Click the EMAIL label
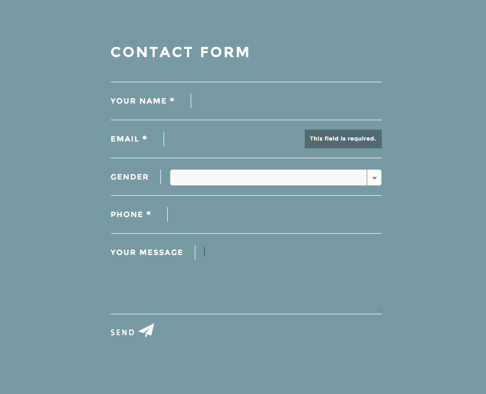This screenshot has height=394, width=486. (125, 139)
